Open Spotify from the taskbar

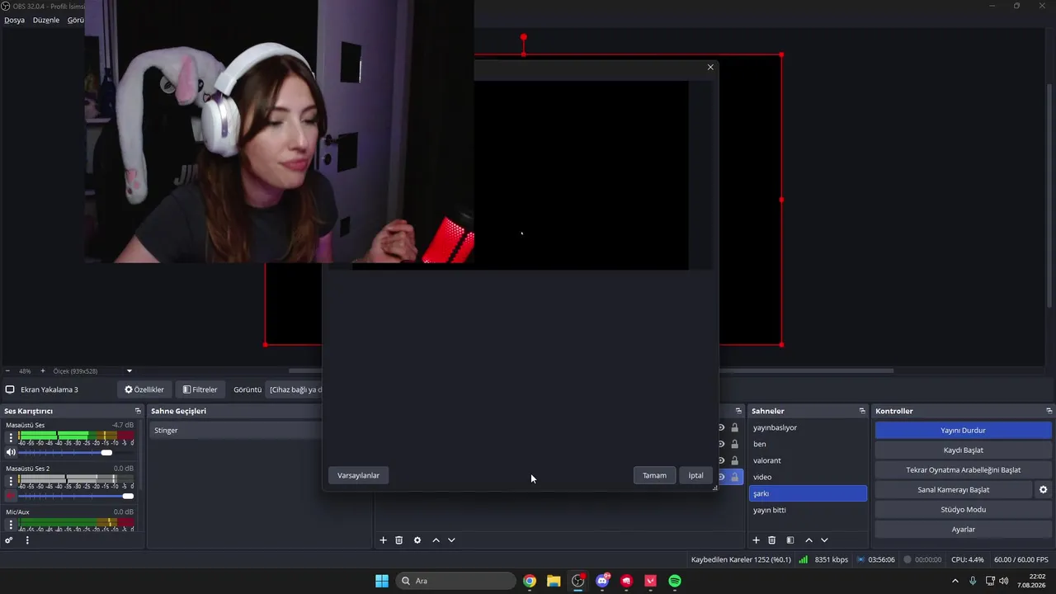tap(675, 581)
